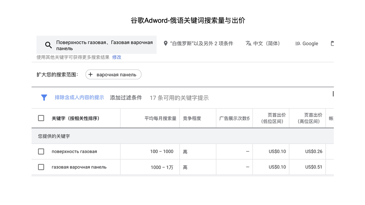The height and width of the screenshot is (205, 365).
Task: Click plus icon in варочная панель chip
Action: pyautogui.click(x=90, y=74)
